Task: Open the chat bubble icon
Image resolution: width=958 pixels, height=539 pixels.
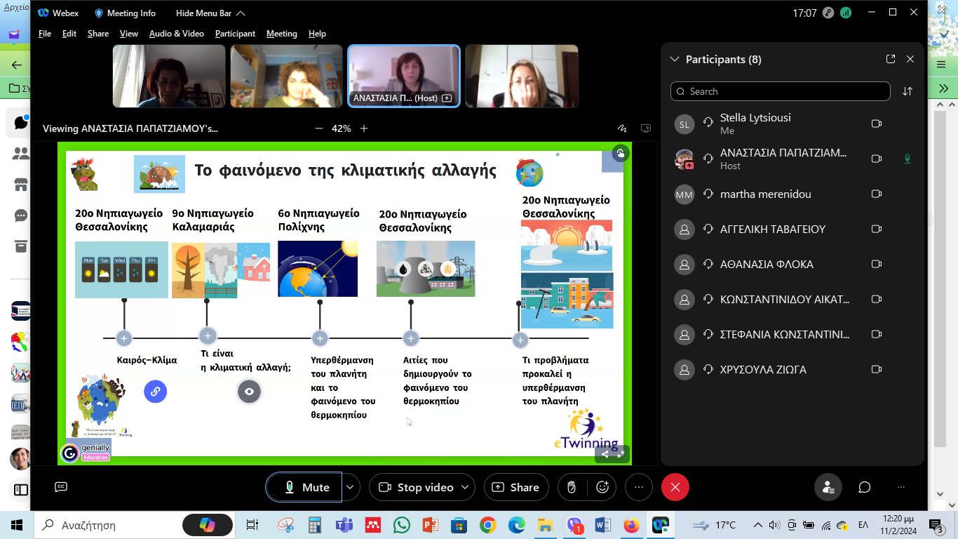Action: tap(865, 487)
